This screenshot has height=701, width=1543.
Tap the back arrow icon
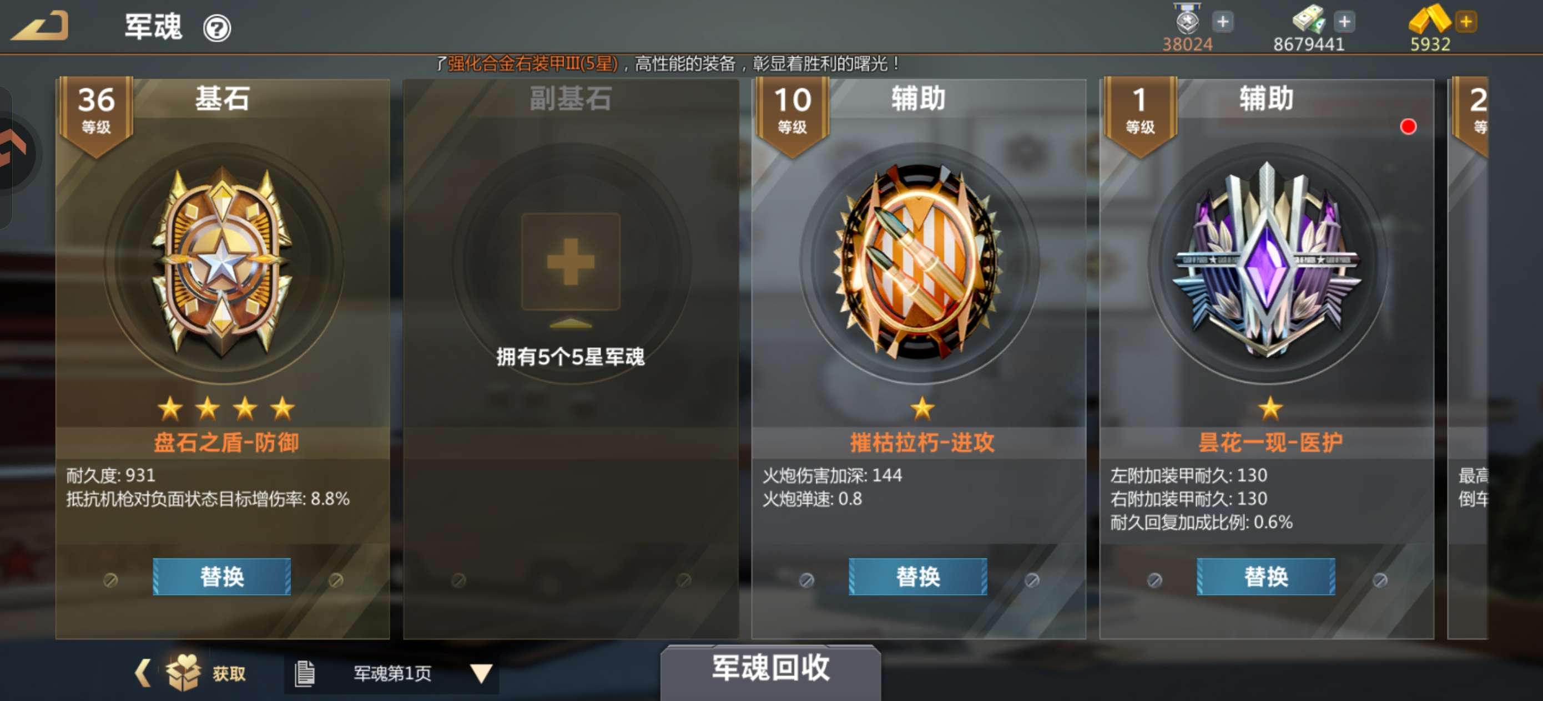pyautogui.click(x=40, y=26)
